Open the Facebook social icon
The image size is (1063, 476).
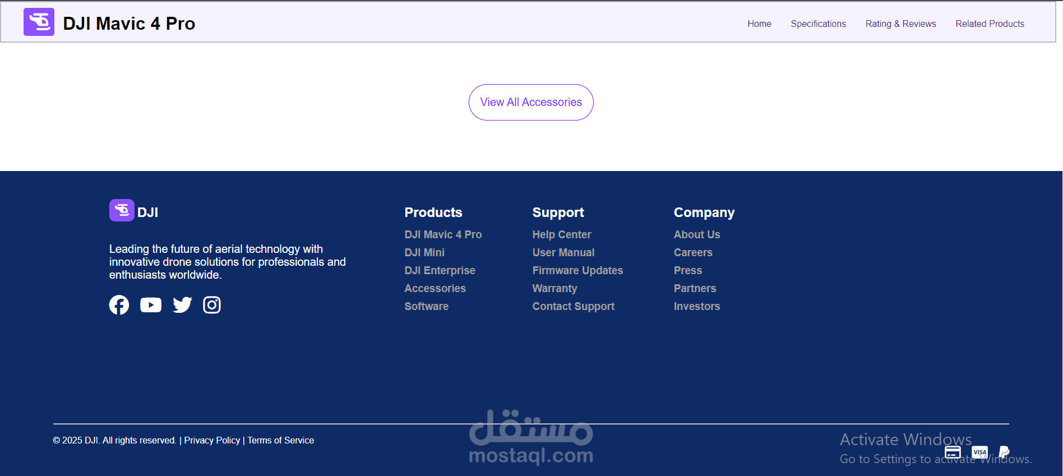pyautogui.click(x=119, y=305)
